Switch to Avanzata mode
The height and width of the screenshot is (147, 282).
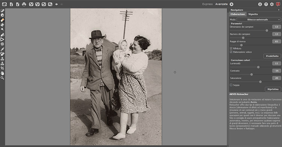221,4
